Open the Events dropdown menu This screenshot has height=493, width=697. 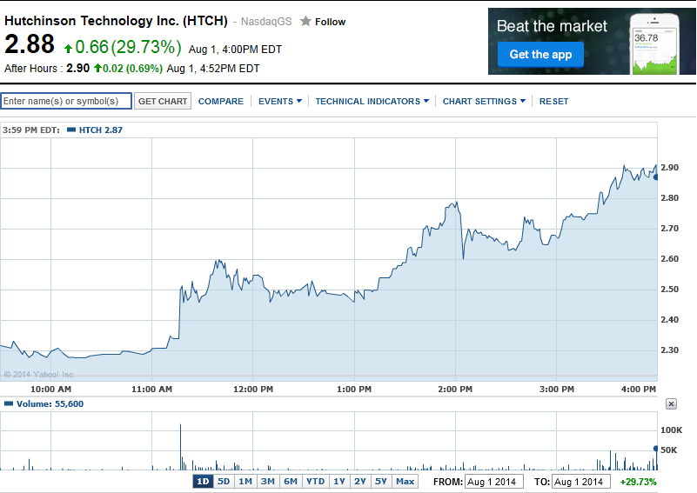coord(280,101)
